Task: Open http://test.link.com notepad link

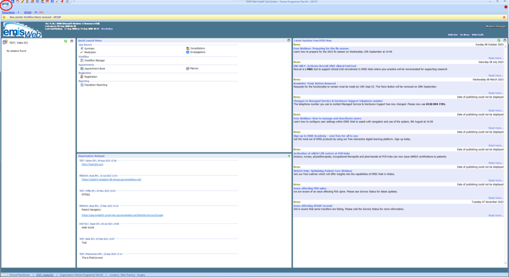Action: 93,164
